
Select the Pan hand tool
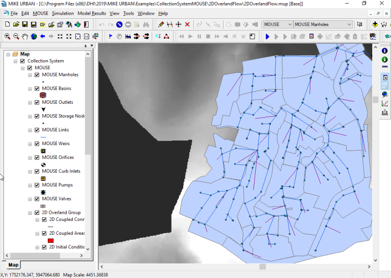click(24, 36)
